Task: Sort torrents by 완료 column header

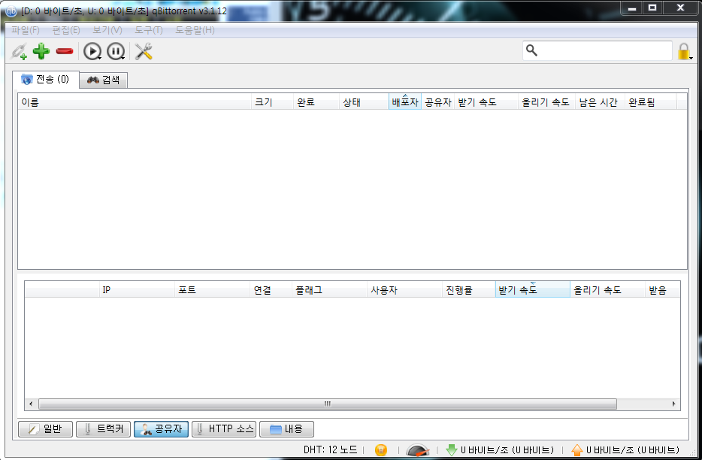Action: 316,102
